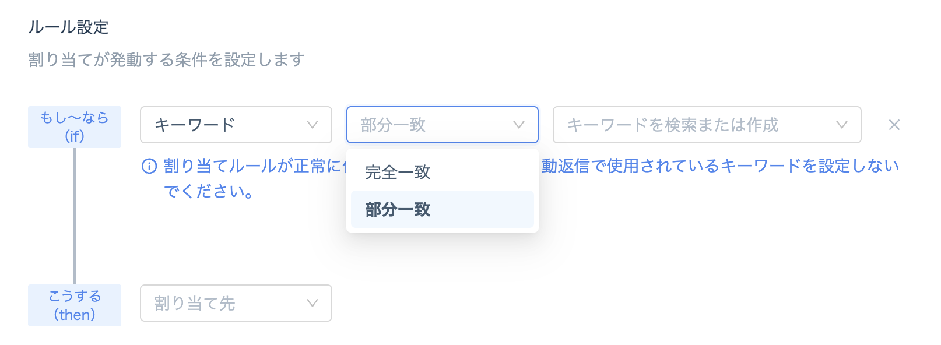941x345 pixels.
Task: Open the 割り当て先 assignee dropdown
Action: (236, 303)
